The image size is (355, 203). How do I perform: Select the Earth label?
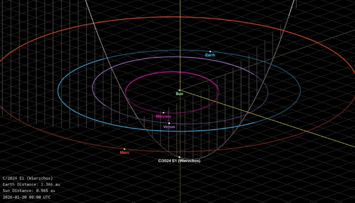210,55
